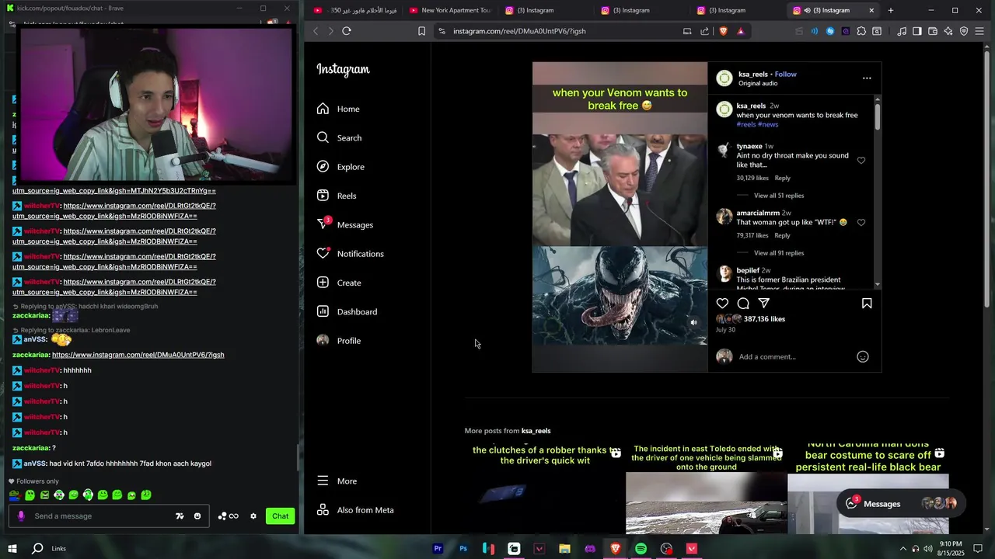Open Discord from the taskbar
The width and height of the screenshot is (995, 559).
pos(590,549)
